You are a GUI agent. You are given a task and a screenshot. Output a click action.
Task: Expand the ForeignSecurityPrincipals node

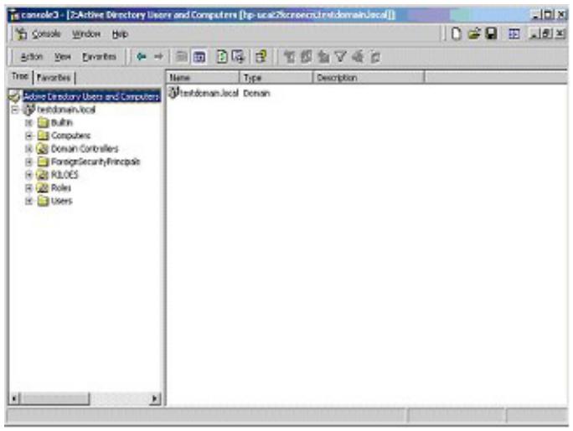pos(28,162)
